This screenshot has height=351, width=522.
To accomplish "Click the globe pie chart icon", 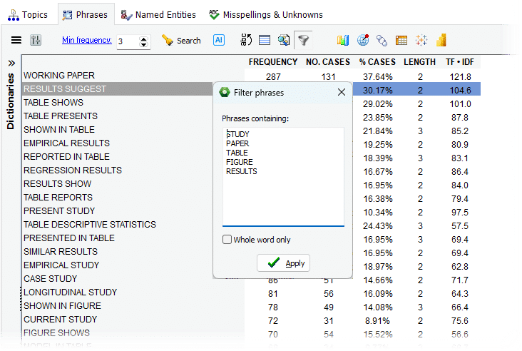I will (x=362, y=41).
